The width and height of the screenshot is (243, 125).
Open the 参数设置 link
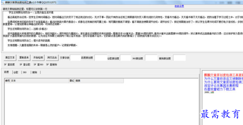179,6
